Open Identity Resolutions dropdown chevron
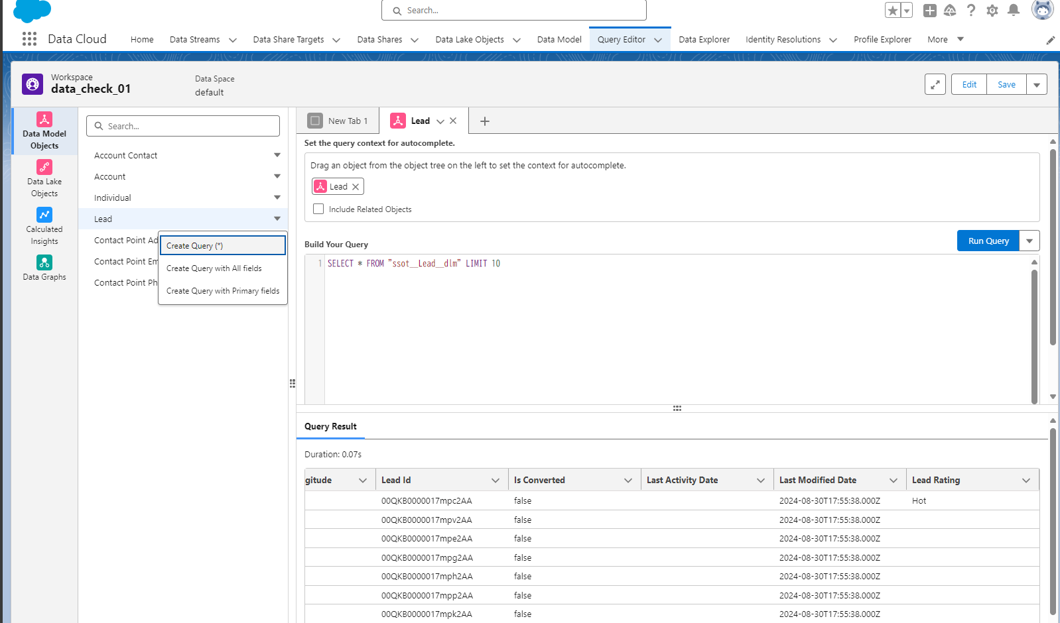 [833, 40]
